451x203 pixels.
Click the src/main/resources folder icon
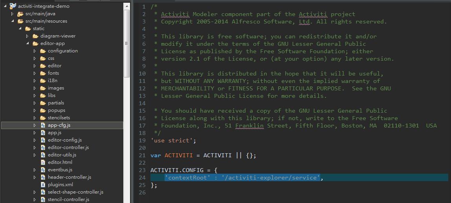click(x=20, y=21)
